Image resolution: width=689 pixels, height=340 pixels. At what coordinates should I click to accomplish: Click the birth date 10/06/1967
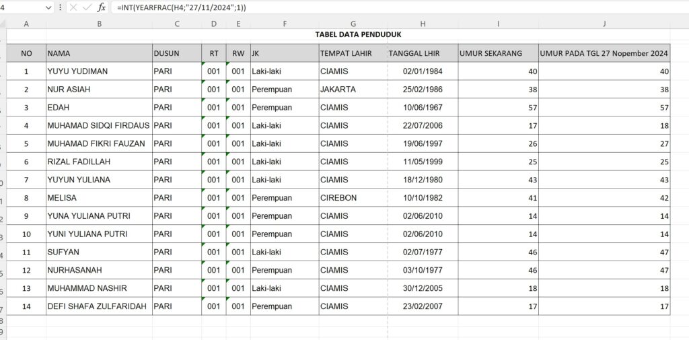[423, 107]
